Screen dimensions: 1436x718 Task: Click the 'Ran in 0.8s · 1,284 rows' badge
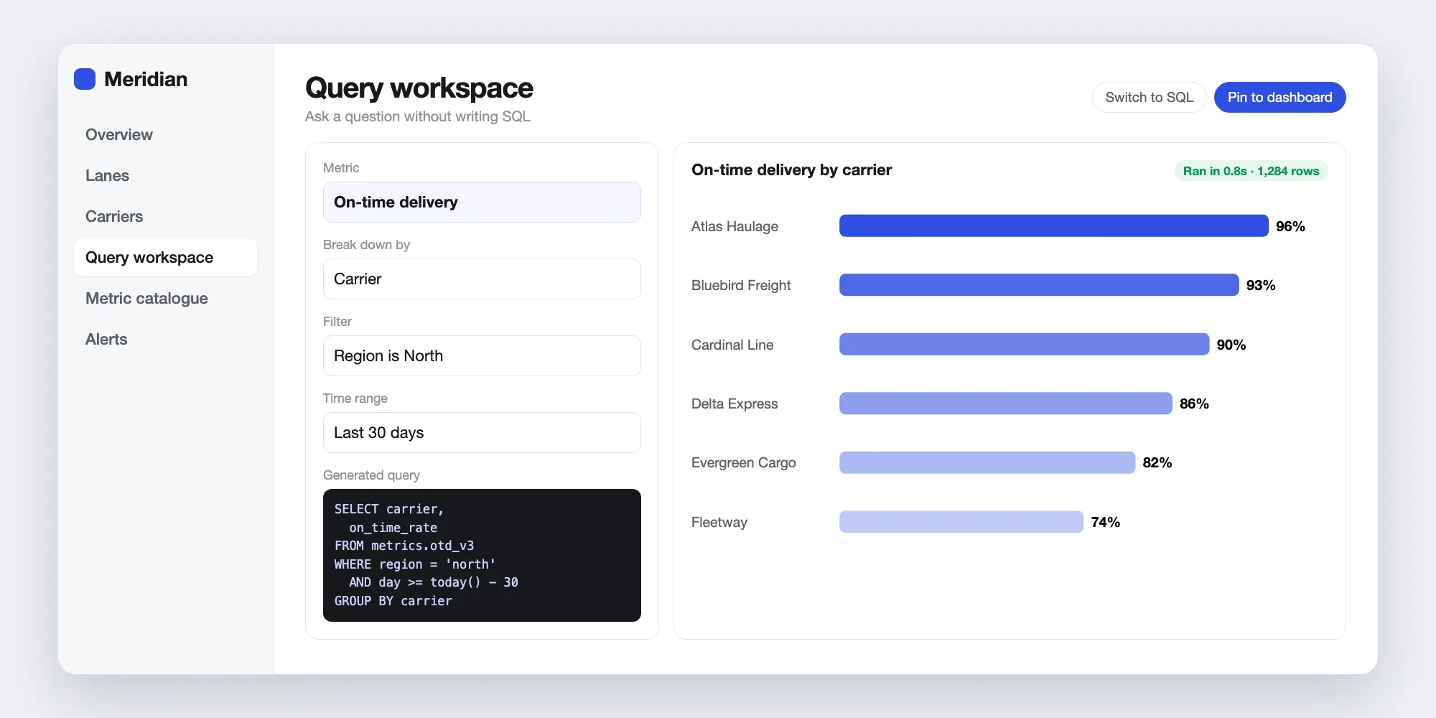click(1251, 171)
